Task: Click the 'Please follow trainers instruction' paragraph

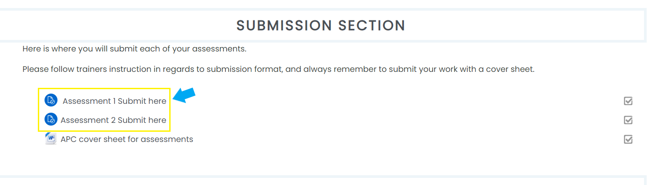Action: 278,70
